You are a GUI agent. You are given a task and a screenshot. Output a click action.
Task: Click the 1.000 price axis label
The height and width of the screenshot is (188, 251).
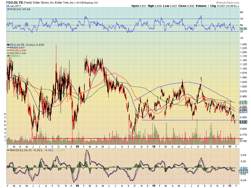coord(243,87)
